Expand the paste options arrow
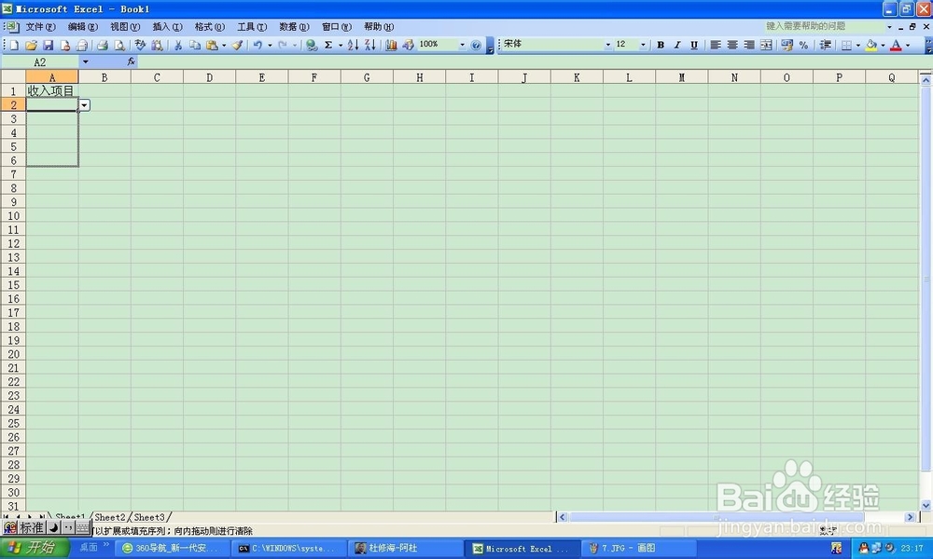The image size is (933, 559). (224, 45)
